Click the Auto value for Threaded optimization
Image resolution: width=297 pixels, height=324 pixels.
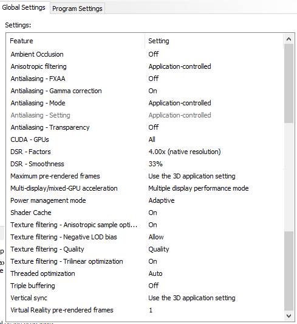tap(155, 274)
